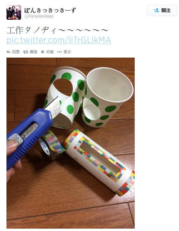Screen dimensions: 179x231
Task: Open the ぽんきっきっきーず display name
Action: [50, 10]
